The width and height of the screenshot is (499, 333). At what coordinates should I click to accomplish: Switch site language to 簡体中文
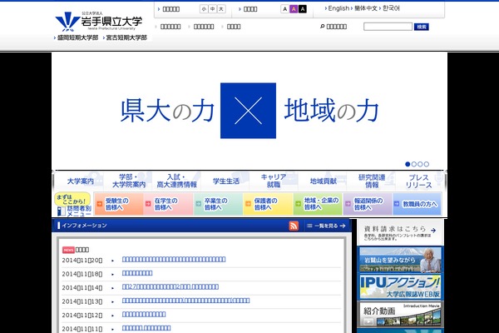click(365, 8)
